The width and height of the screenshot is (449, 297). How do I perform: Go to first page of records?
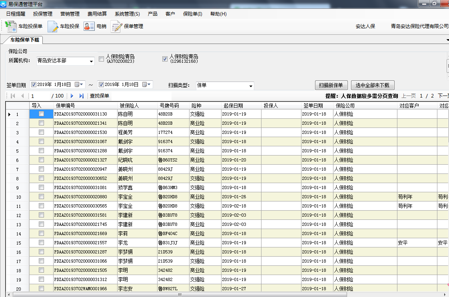(x=13, y=96)
